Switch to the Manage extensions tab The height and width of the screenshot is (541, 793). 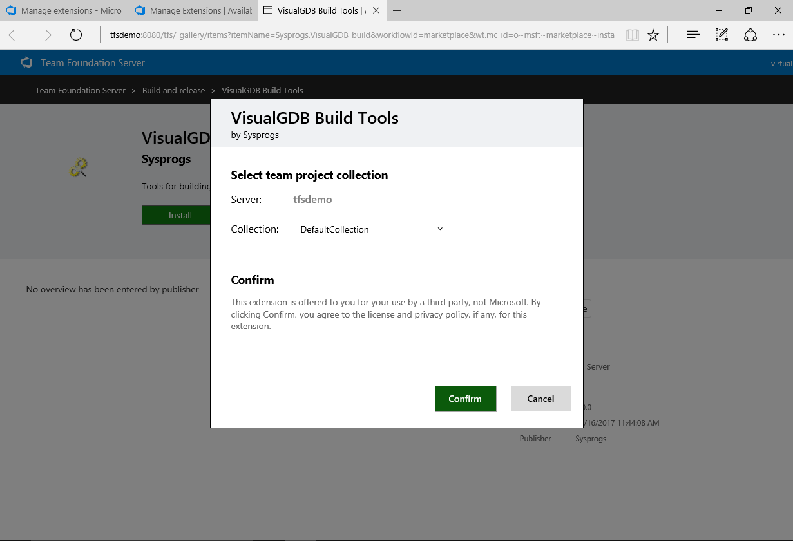(63, 11)
